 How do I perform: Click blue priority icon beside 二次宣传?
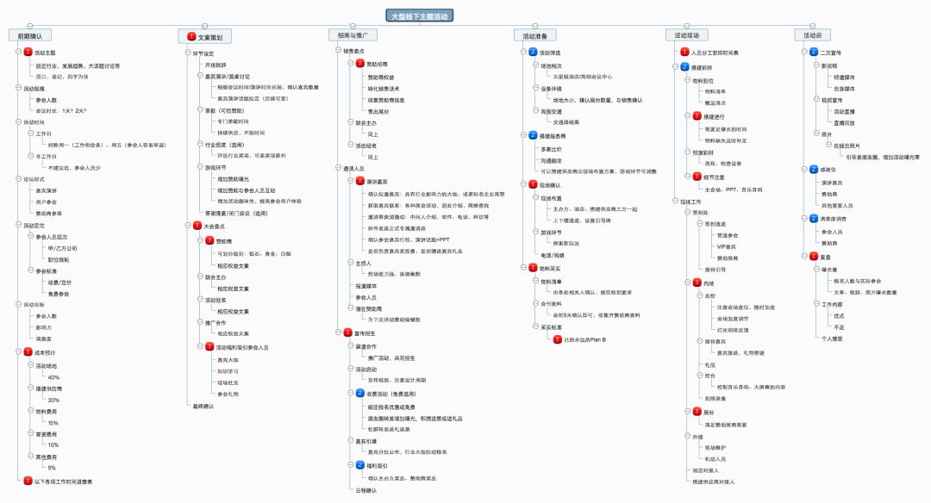(814, 53)
